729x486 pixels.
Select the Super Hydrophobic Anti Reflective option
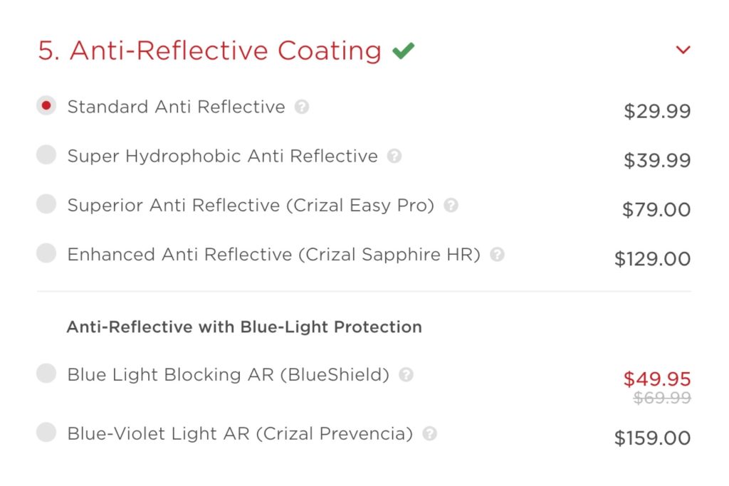pos(46,155)
